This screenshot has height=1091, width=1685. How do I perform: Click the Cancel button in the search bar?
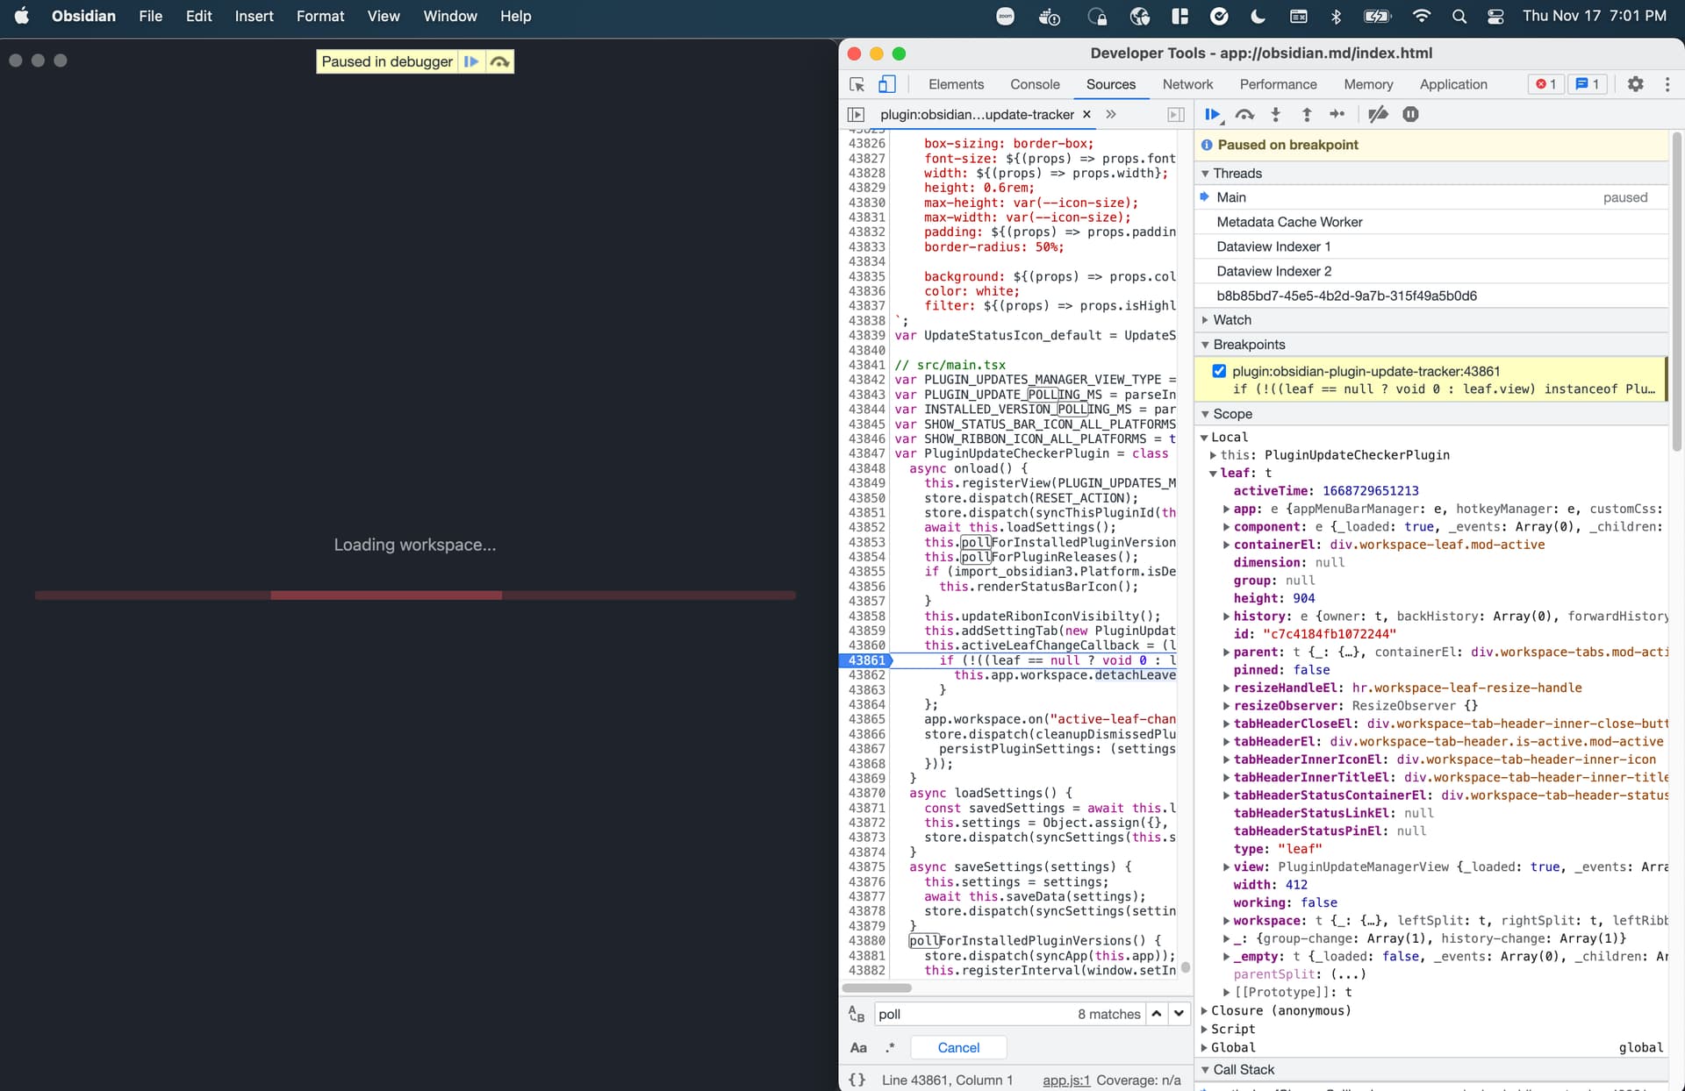(957, 1047)
